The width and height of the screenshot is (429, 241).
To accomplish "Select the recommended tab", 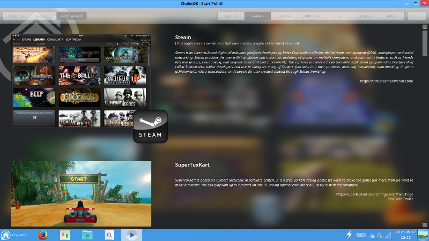I will 71,16.
